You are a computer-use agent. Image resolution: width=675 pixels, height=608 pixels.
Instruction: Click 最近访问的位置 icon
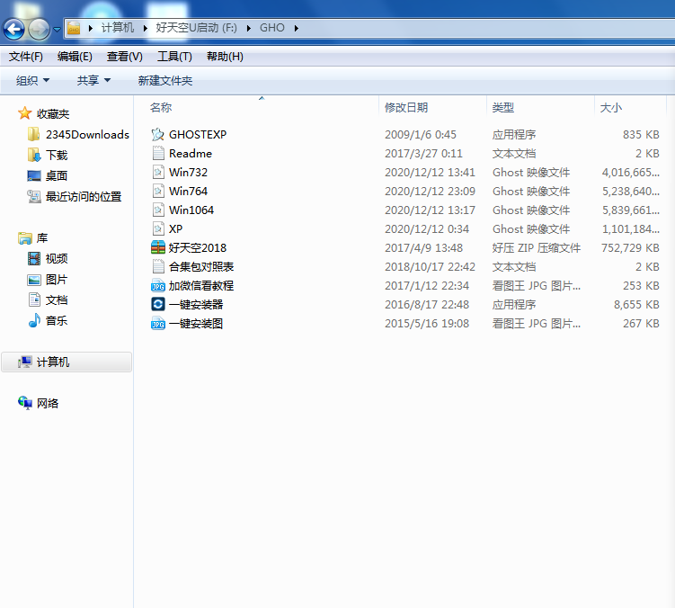coord(34,196)
